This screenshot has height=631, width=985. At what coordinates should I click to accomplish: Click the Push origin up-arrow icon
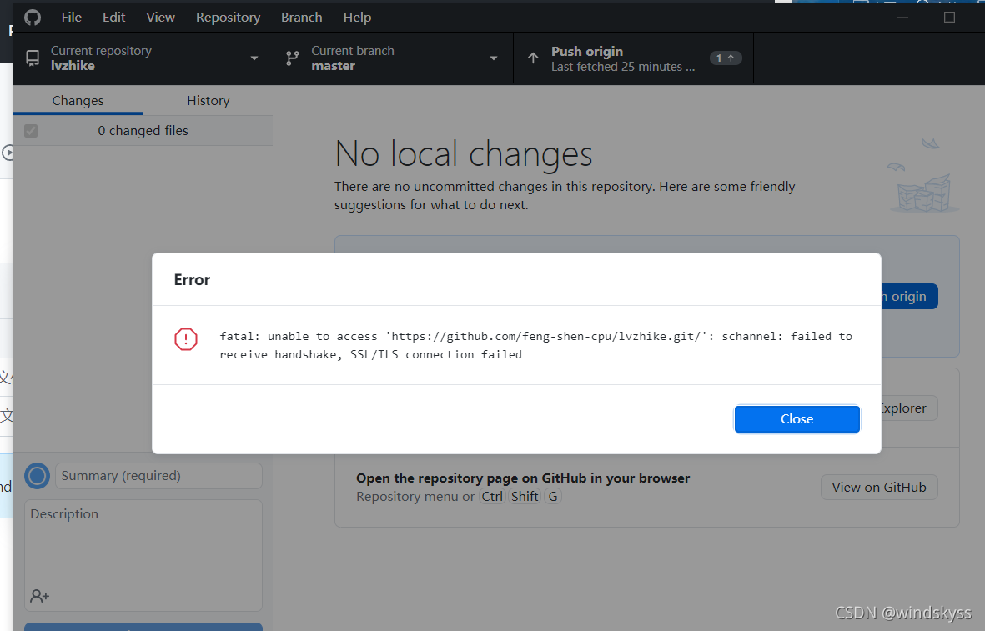pyautogui.click(x=532, y=58)
